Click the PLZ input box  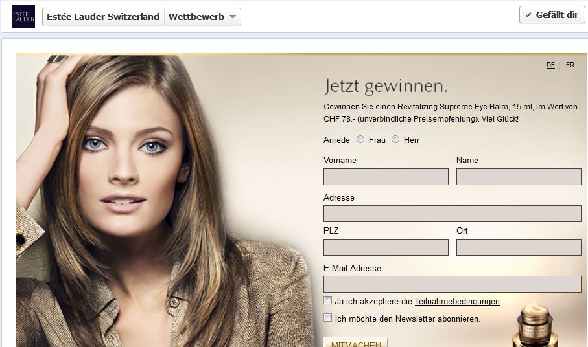[386, 247]
